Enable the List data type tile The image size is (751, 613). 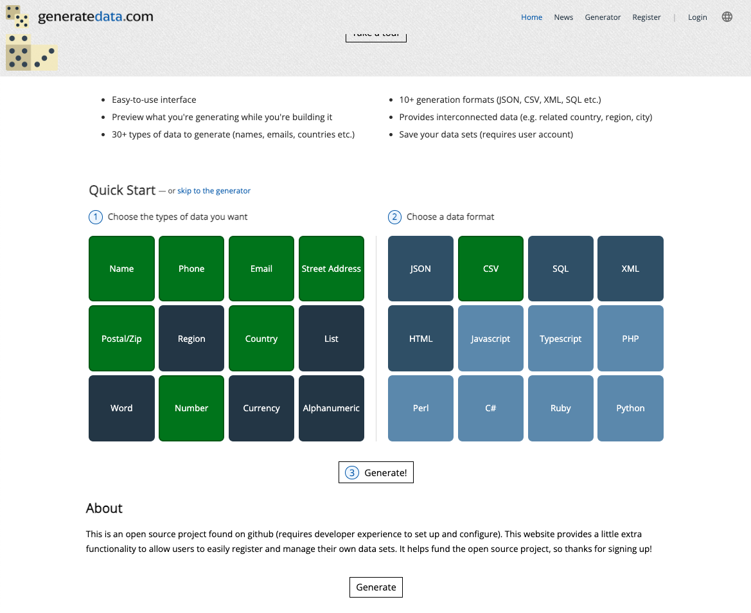[331, 339]
